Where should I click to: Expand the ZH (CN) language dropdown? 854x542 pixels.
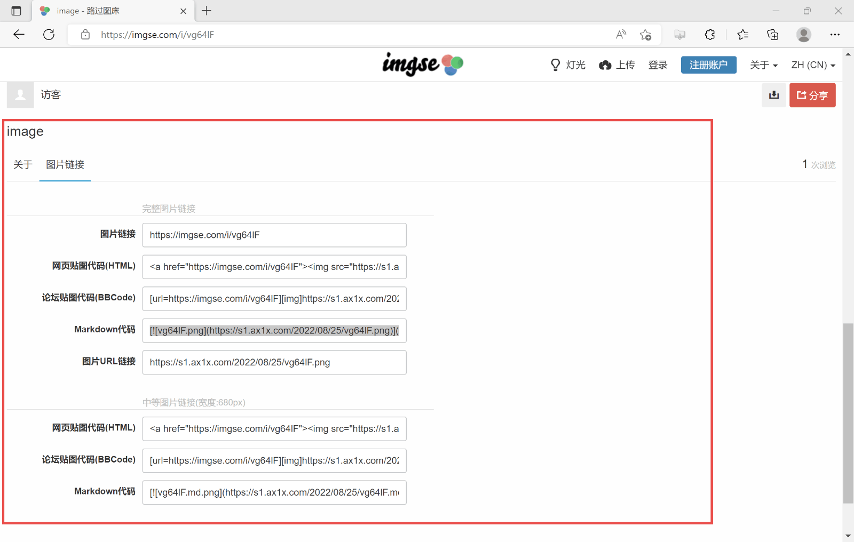pyautogui.click(x=813, y=65)
